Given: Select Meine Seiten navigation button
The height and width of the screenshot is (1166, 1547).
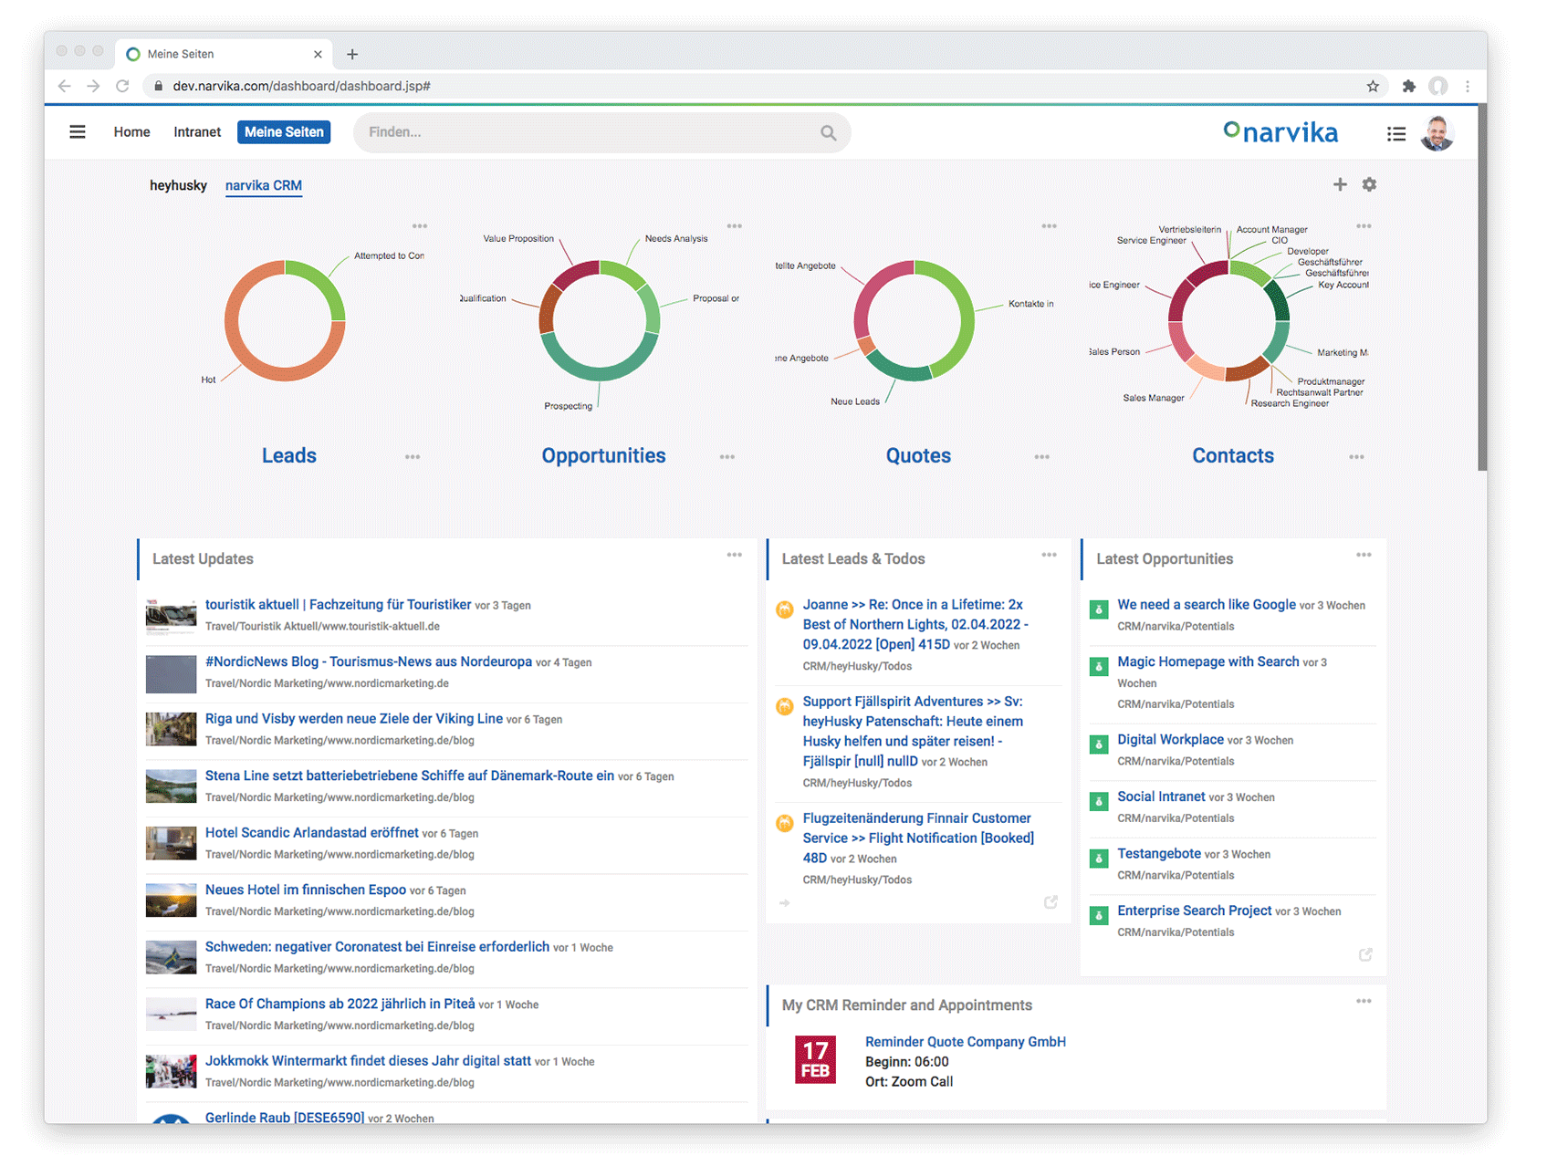Looking at the screenshot, I should [x=284, y=132].
